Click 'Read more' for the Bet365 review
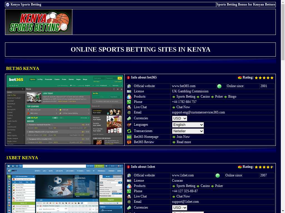The height and width of the screenshot is (213, 285). pyautogui.click(x=183, y=142)
